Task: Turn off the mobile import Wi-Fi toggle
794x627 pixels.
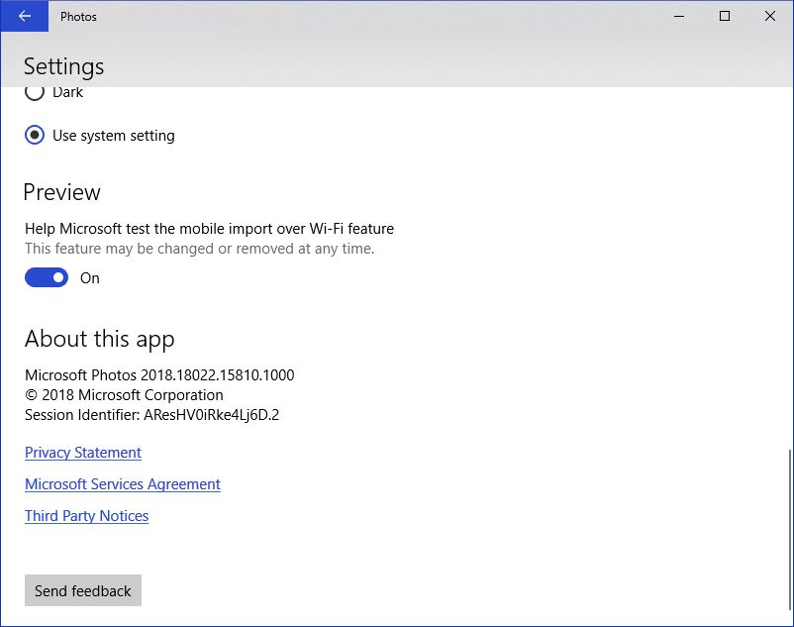Action: (x=47, y=277)
